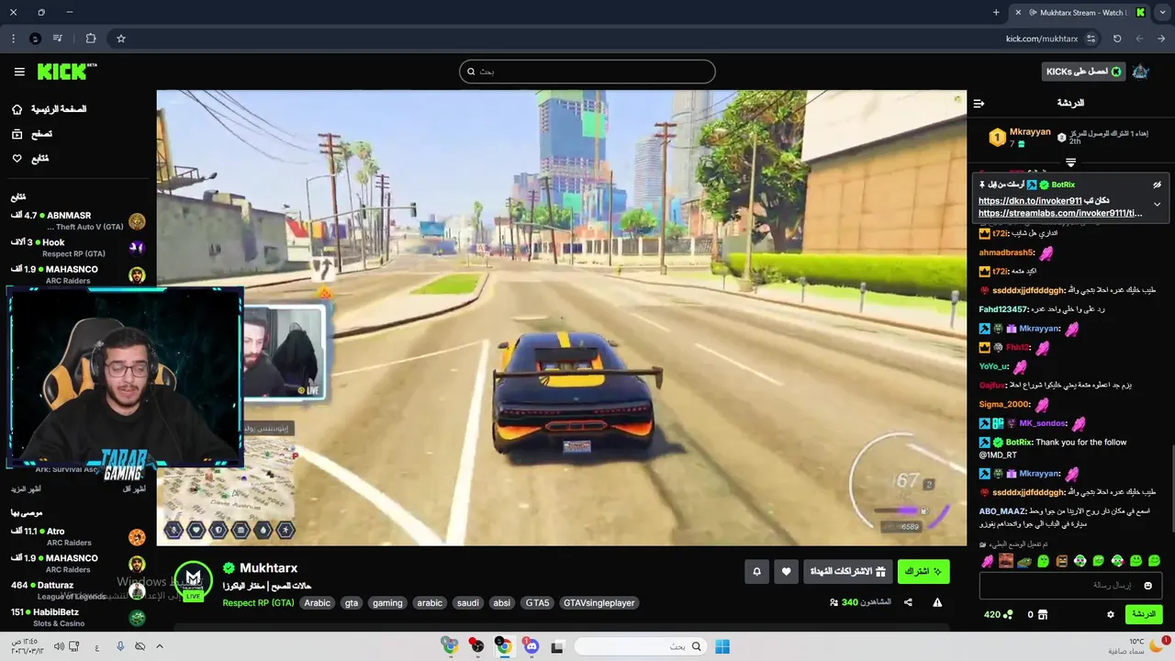Unpin the pinned BotRix message
1175x661 pixels.
coord(1157,185)
